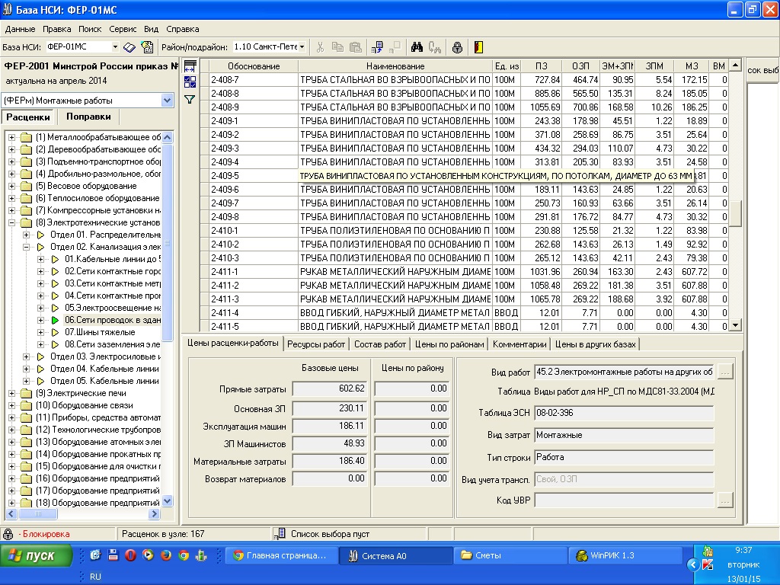780x585 pixels.
Task: Click the Opera browser icon in quick launch
Action: pos(130,555)
